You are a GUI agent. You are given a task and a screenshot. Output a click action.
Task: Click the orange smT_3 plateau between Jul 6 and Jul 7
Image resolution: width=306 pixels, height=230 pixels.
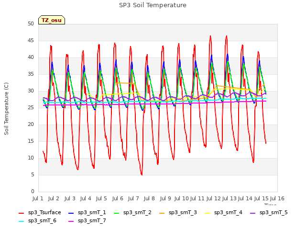point(125,83)
